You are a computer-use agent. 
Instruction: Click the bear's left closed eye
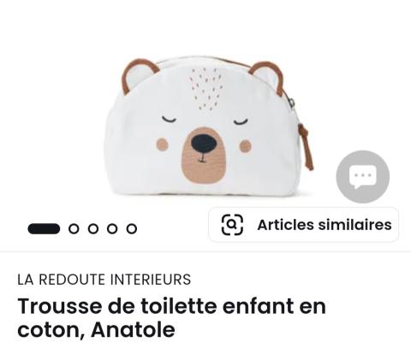tap(169, 119)
